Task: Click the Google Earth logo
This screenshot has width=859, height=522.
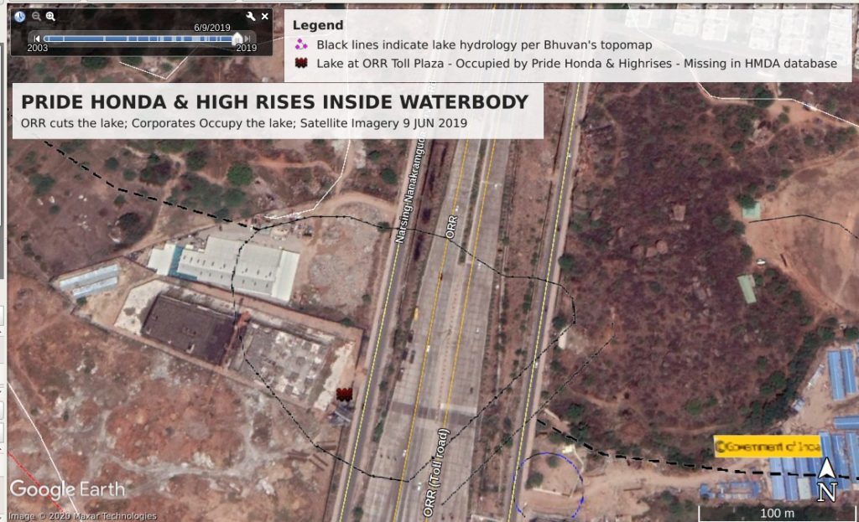Action: 67,489
